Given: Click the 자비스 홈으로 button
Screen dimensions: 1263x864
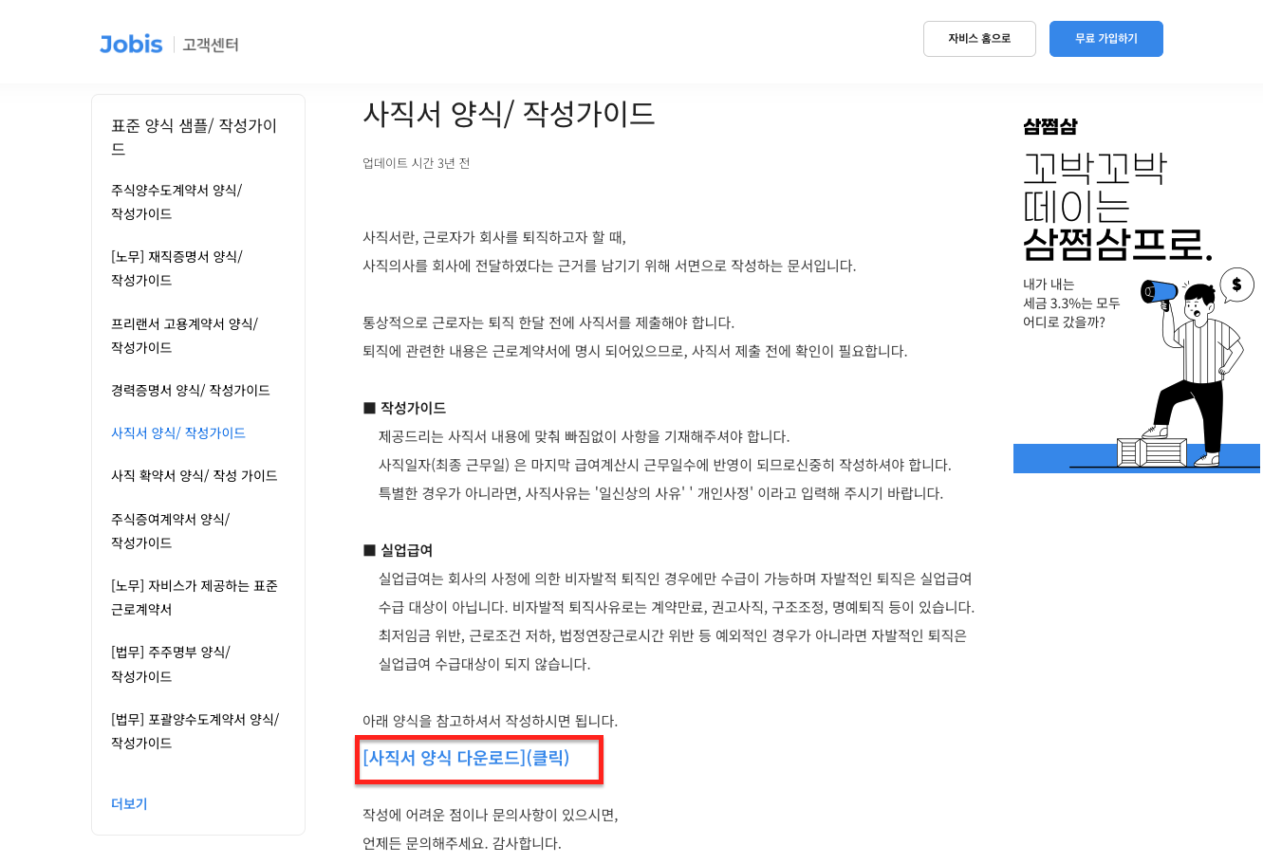Looking at the screenshot, I should 979,39.
